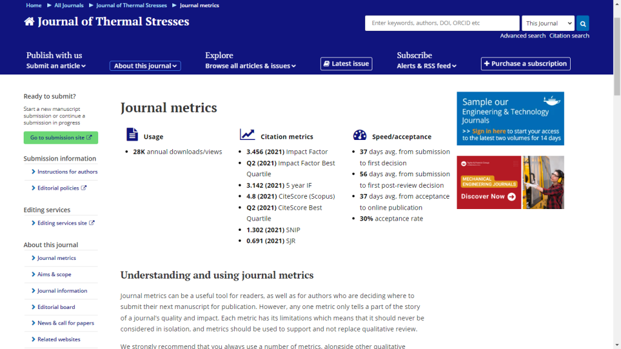Expand the About this journal dropdown
Screen dimensions: 621x349
(146, 65)
